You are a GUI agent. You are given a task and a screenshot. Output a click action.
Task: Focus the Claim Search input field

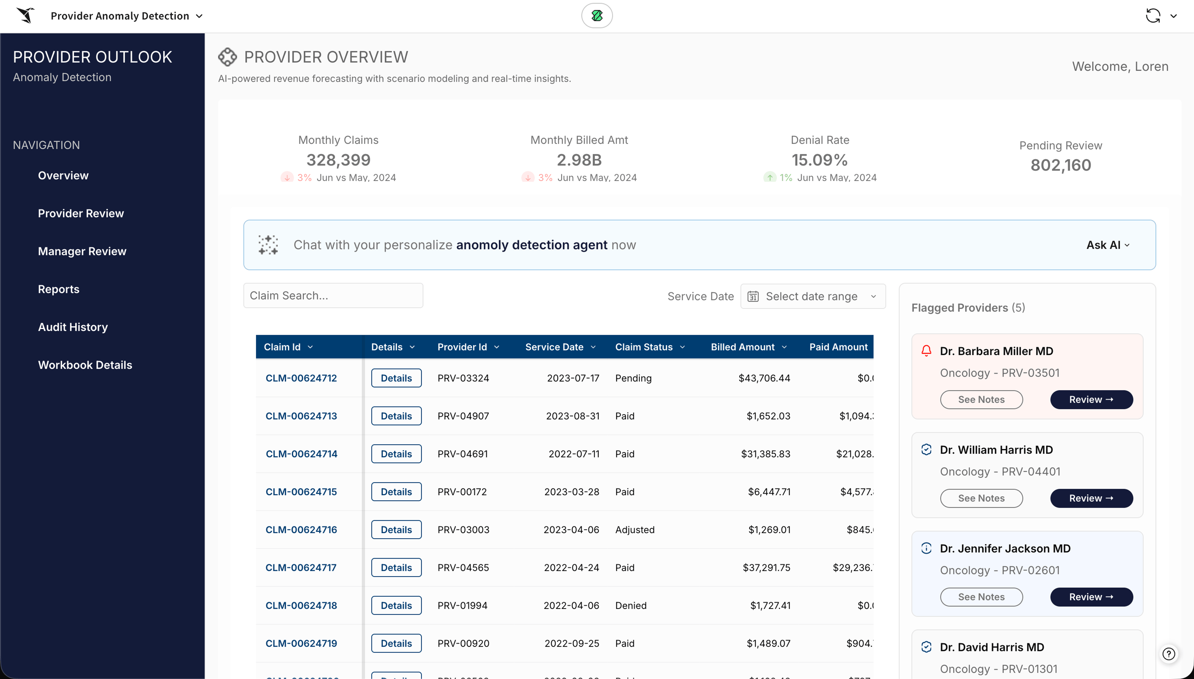[x=333, y=296]
